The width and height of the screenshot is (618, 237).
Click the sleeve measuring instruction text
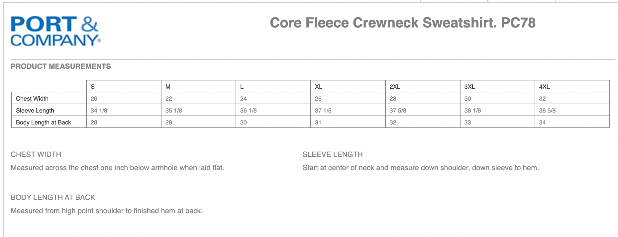click(x=421, y=168)
